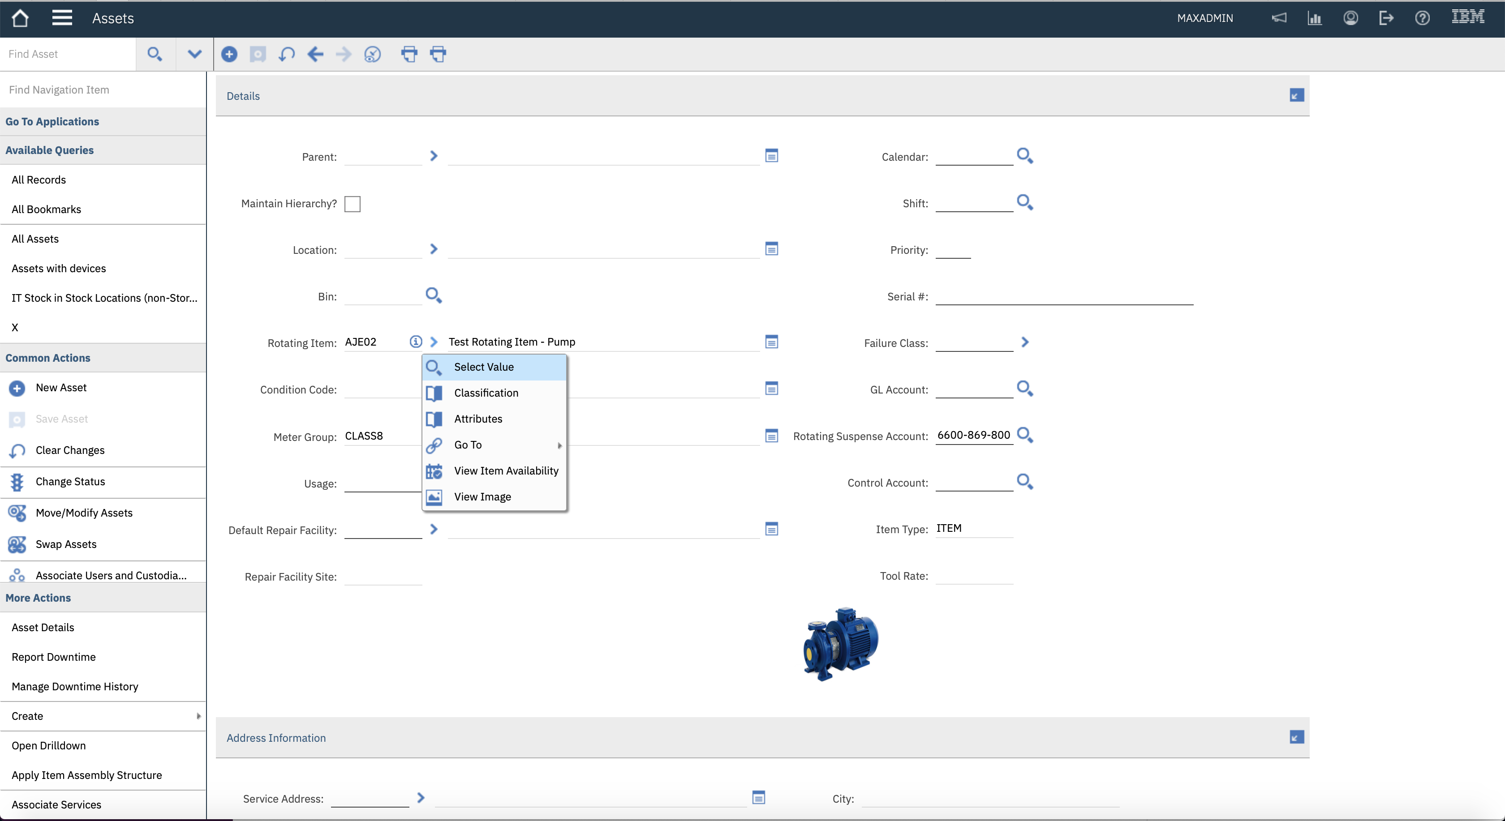Click the home icon in header

21,18
